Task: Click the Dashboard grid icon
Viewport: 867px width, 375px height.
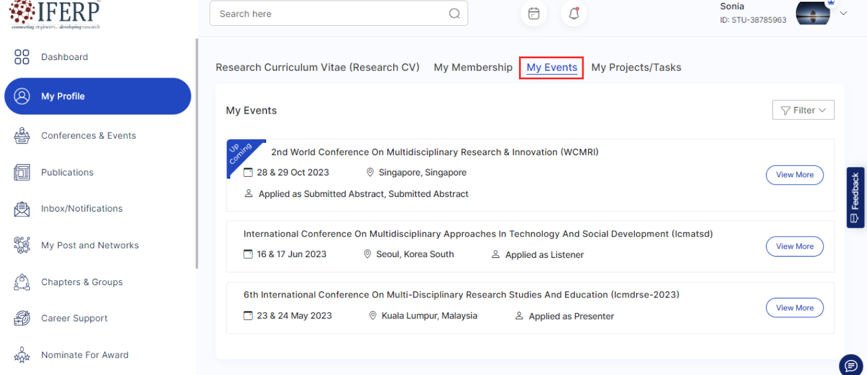Action: pos(22,57)
